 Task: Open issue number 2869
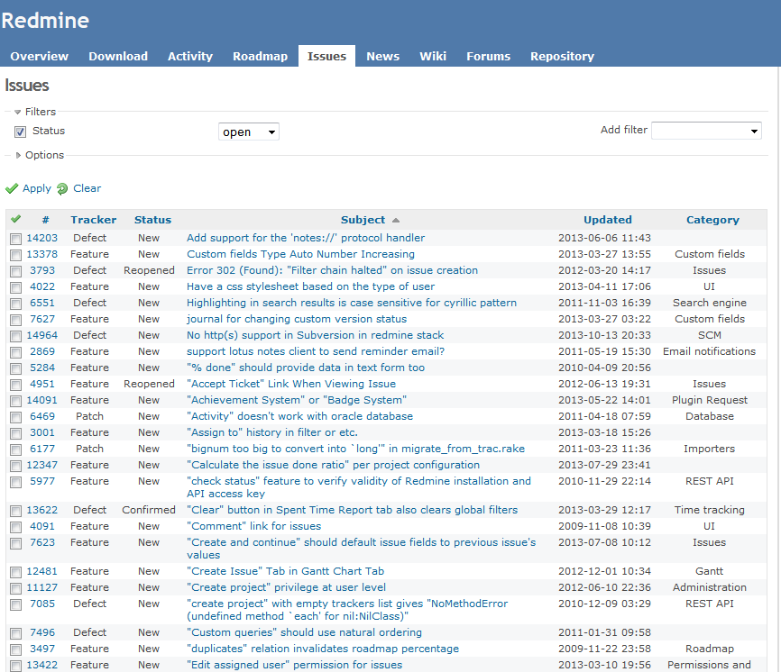[41, 351]
